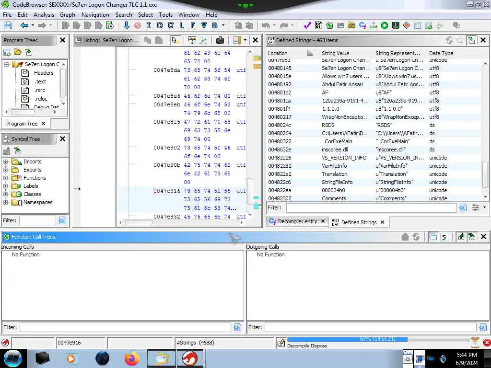Open the back-navigation history dropdown arrow
491x368 pixels.
coord(32,26)
